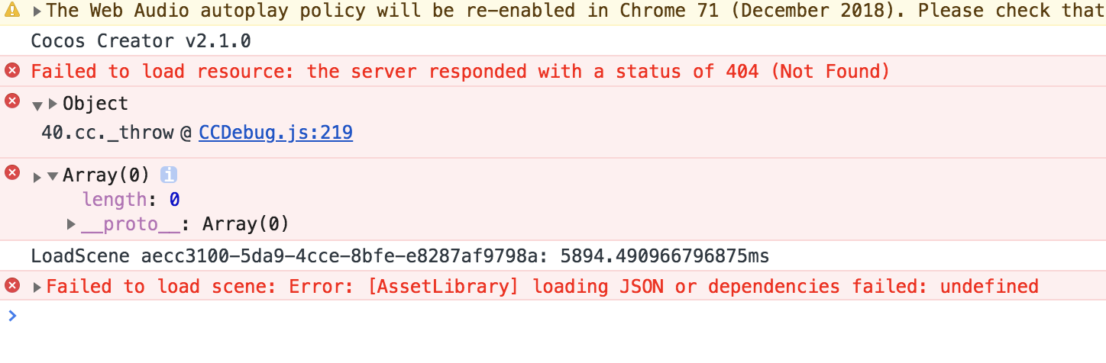Image resolution: width=1106 pixels, height=363 pixels.
Task: Expand the stack trace for Array(0) error
Action: [x=37, y=177]
